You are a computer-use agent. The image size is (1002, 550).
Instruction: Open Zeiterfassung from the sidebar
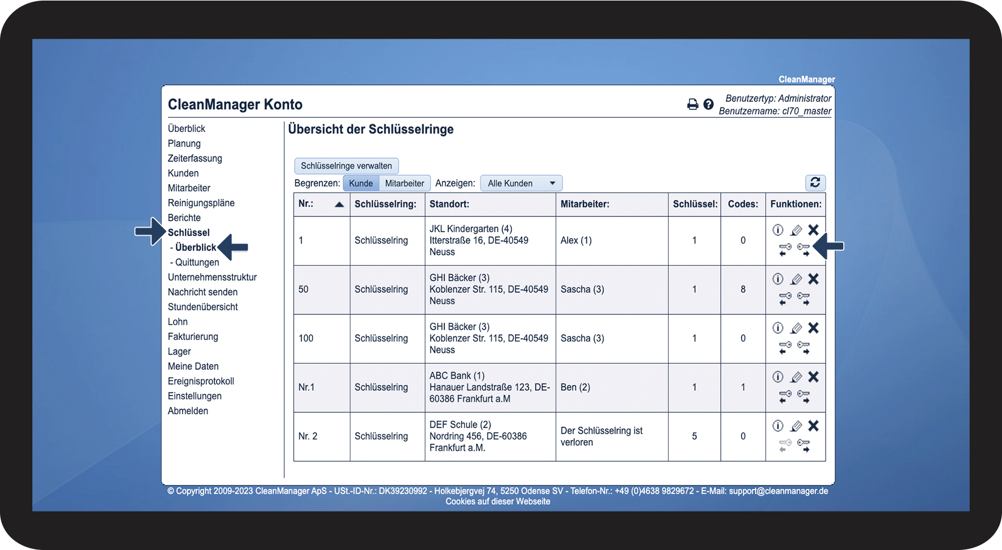point(195,158)
